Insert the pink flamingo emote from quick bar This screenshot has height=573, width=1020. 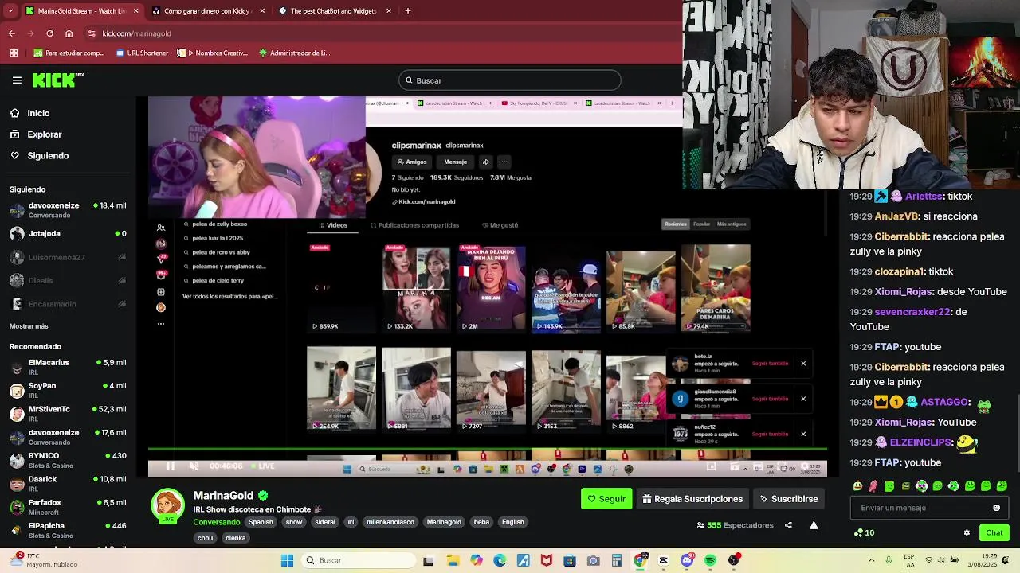(873, 486)
